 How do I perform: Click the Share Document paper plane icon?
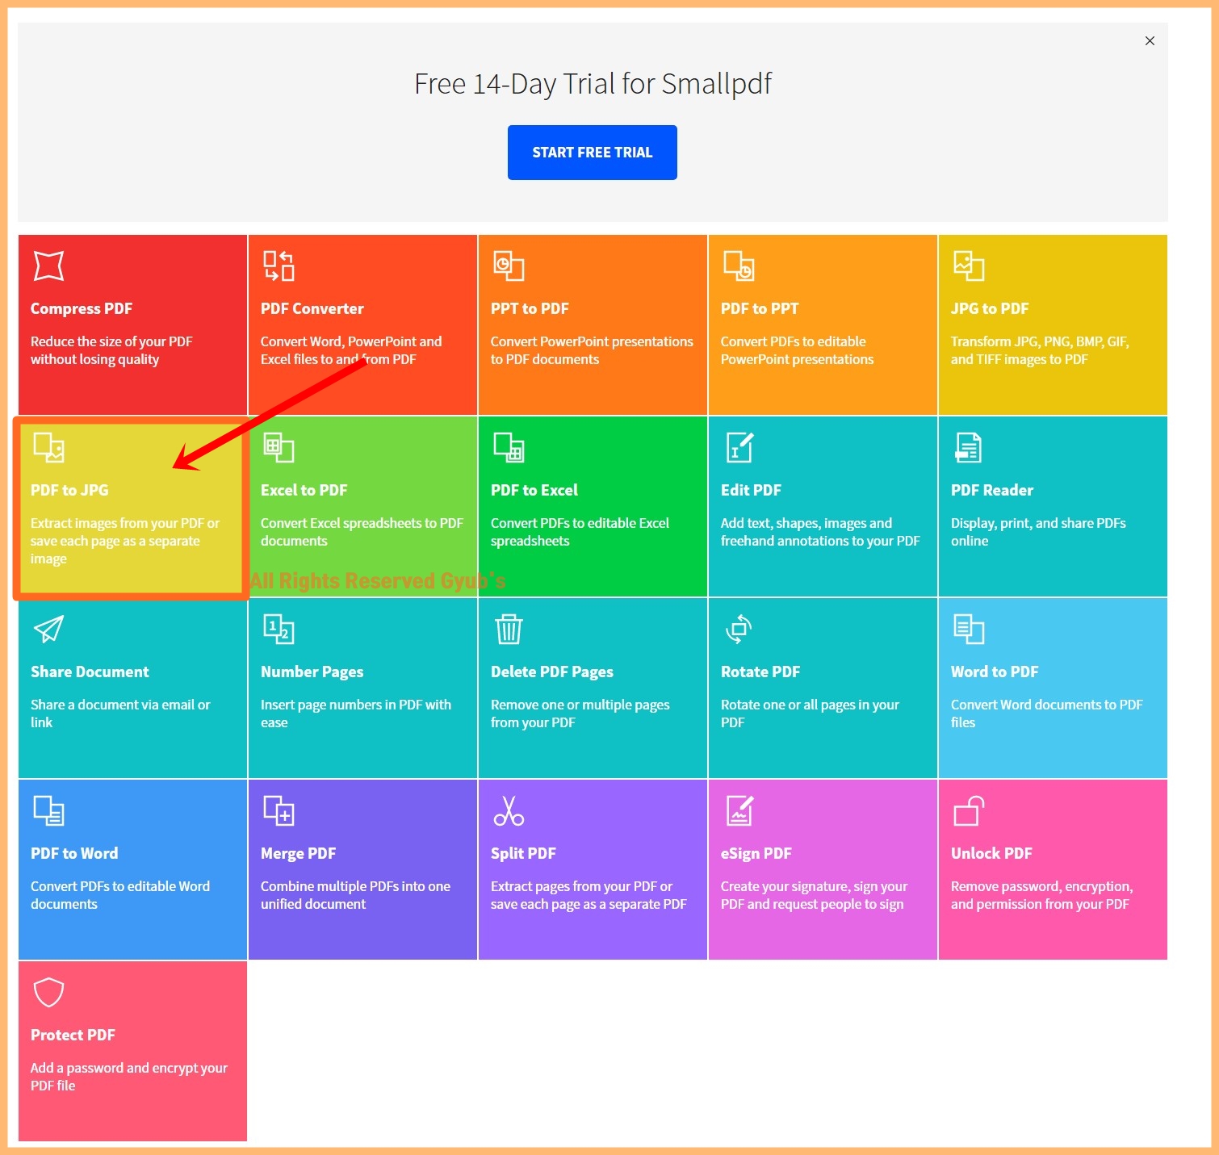(x=48, y=629)
